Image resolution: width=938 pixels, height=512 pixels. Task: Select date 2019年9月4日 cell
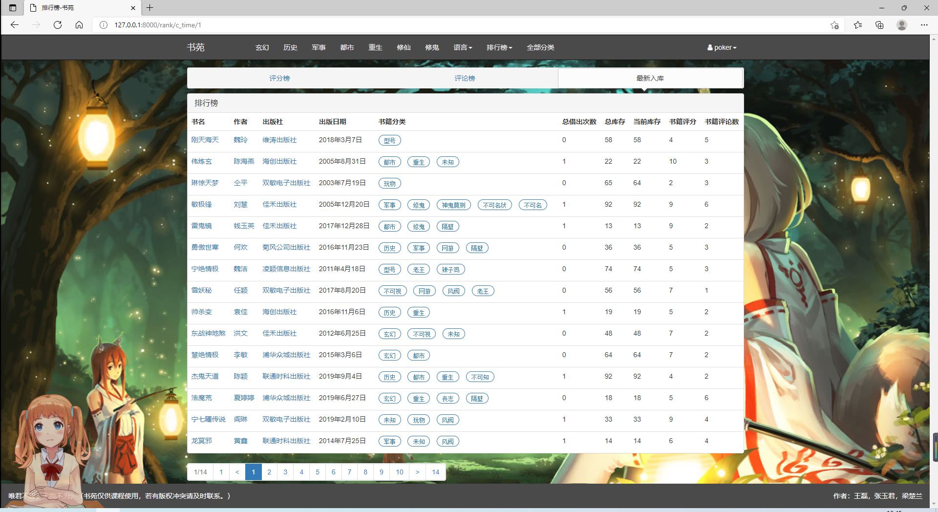click(x=340, y=376)
